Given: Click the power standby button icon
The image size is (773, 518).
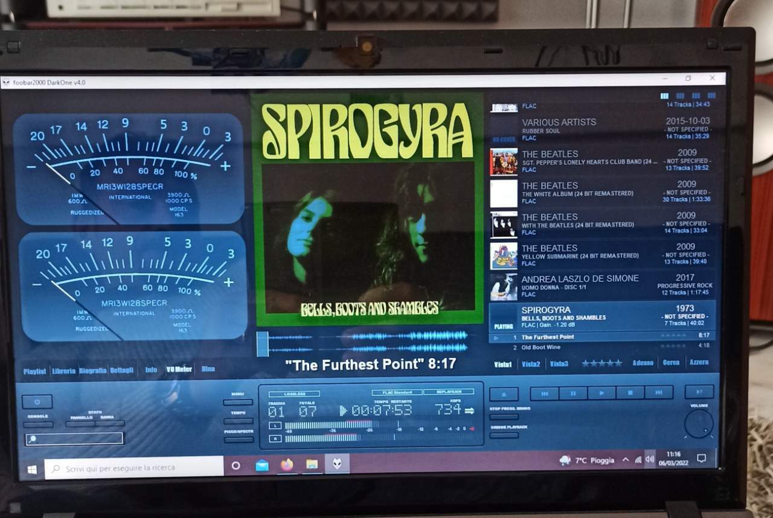Looking at the screenshot, I should (37, 401).
